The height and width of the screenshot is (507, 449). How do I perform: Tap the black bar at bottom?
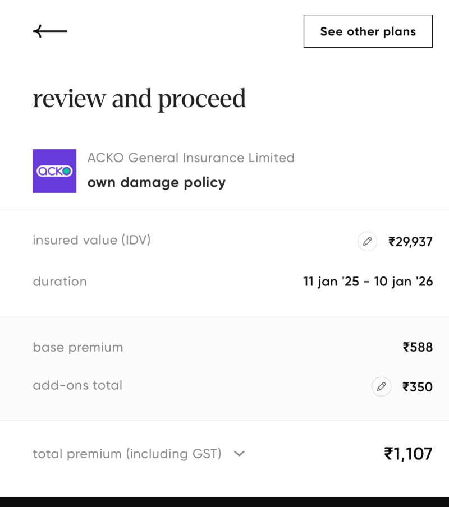click(x=224, y=502)
